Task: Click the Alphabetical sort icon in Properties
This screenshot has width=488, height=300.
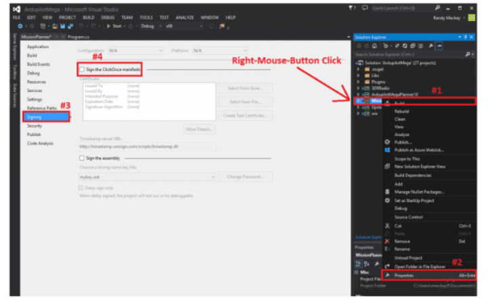Action: point(367,264)
